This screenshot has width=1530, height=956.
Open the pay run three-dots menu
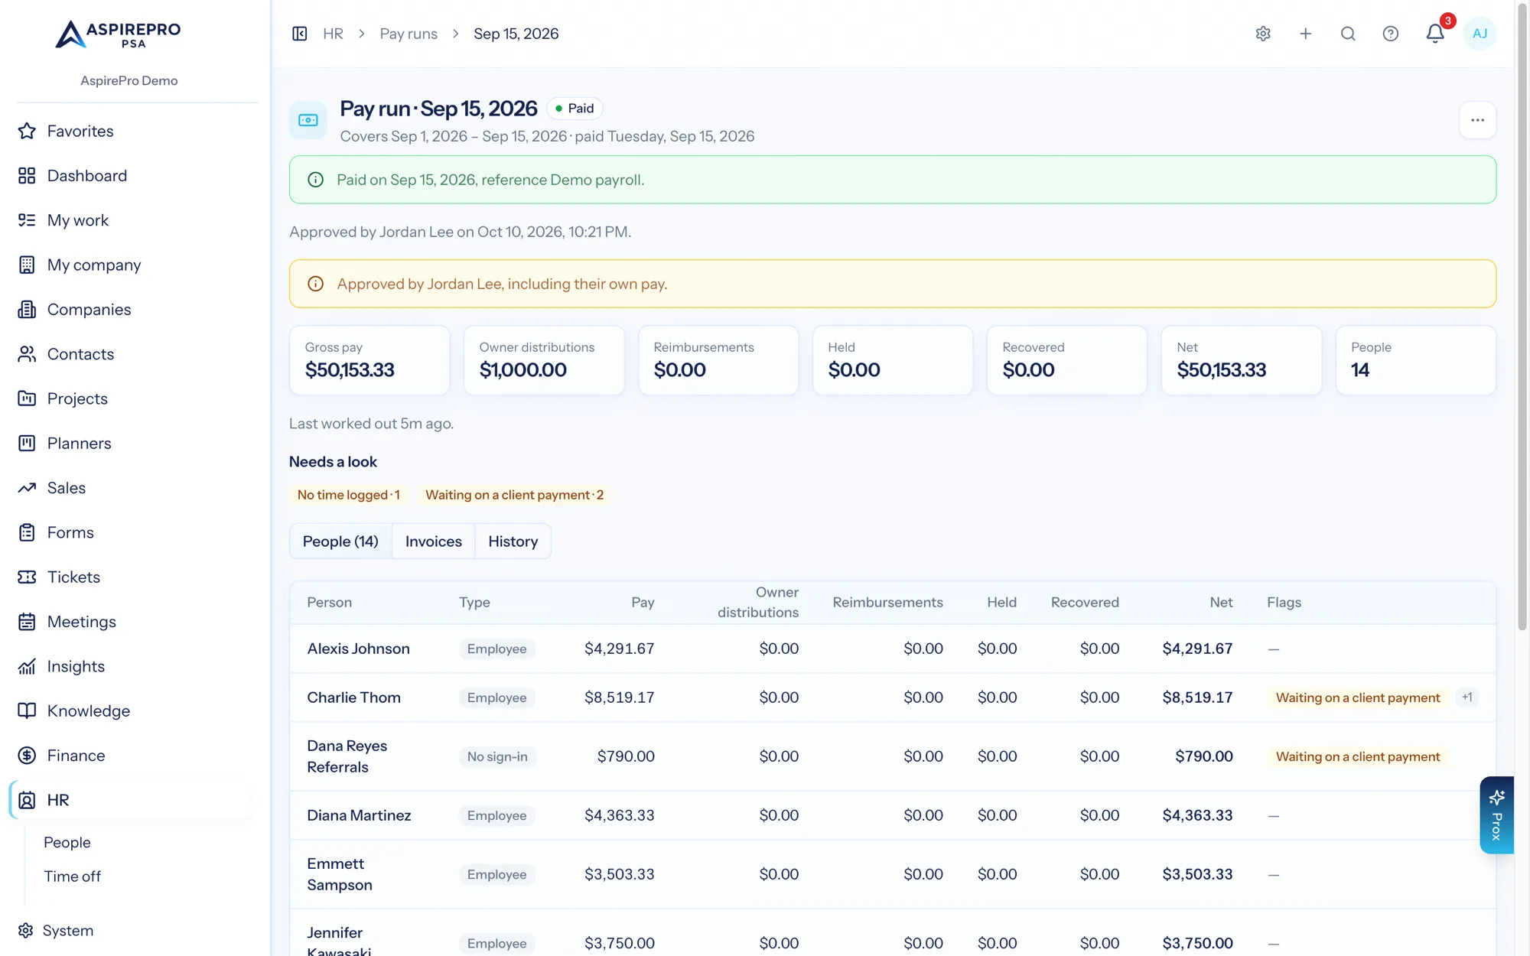coord(1477,120)
